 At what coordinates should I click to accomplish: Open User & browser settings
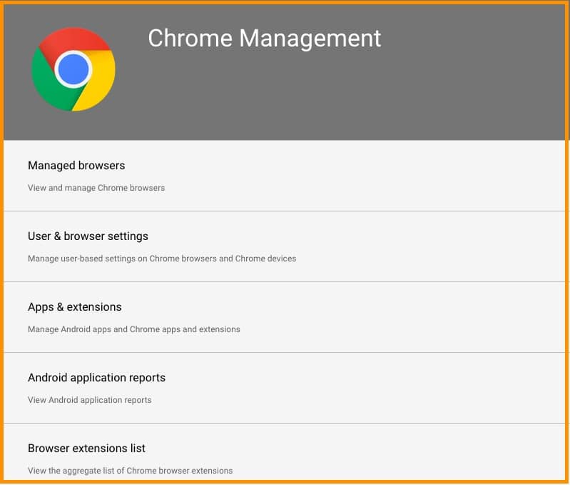[88, 236]
